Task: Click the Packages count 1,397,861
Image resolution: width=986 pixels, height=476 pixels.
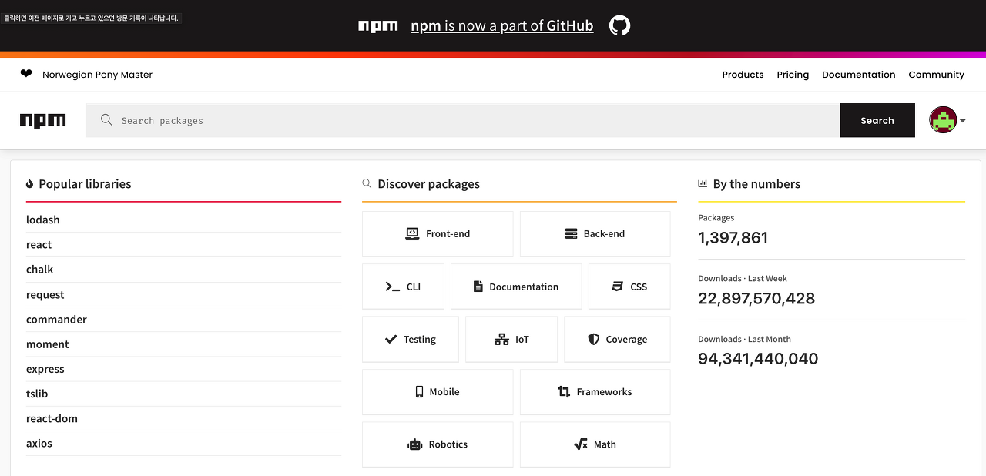Action: (x=733, y=237)
